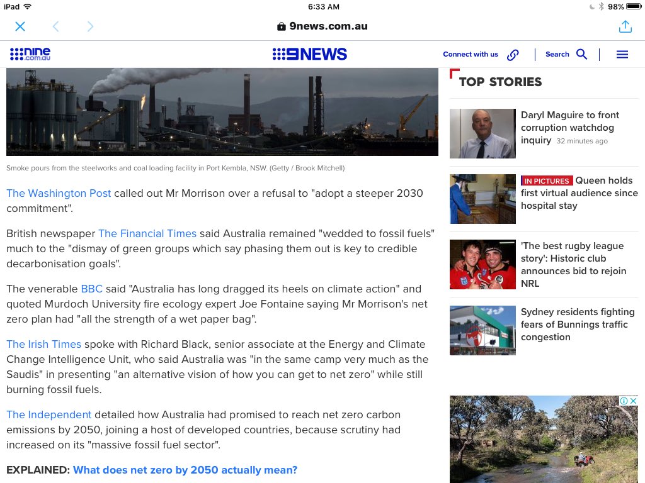
Task: Open The Washington Post link
Action: (x=59, y=193)
